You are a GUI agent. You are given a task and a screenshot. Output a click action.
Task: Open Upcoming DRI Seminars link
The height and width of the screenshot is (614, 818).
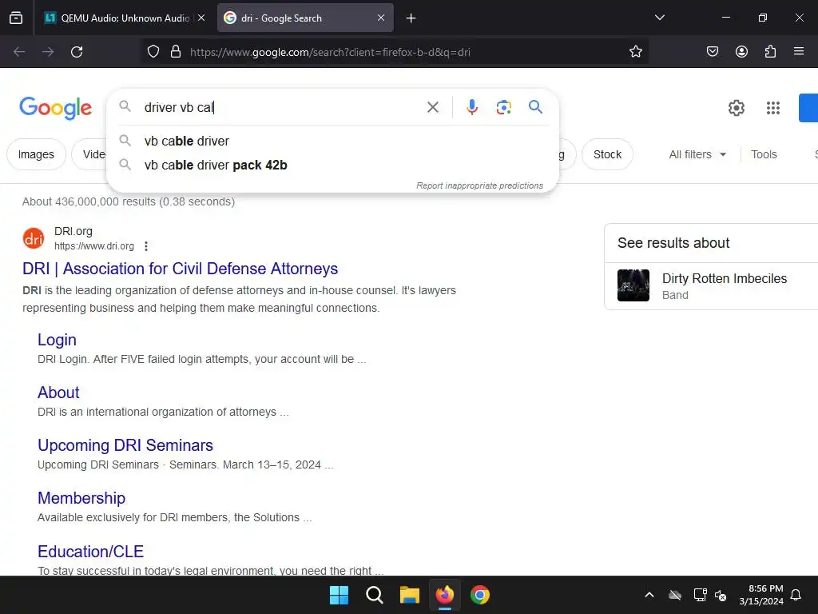coord(125,445)
